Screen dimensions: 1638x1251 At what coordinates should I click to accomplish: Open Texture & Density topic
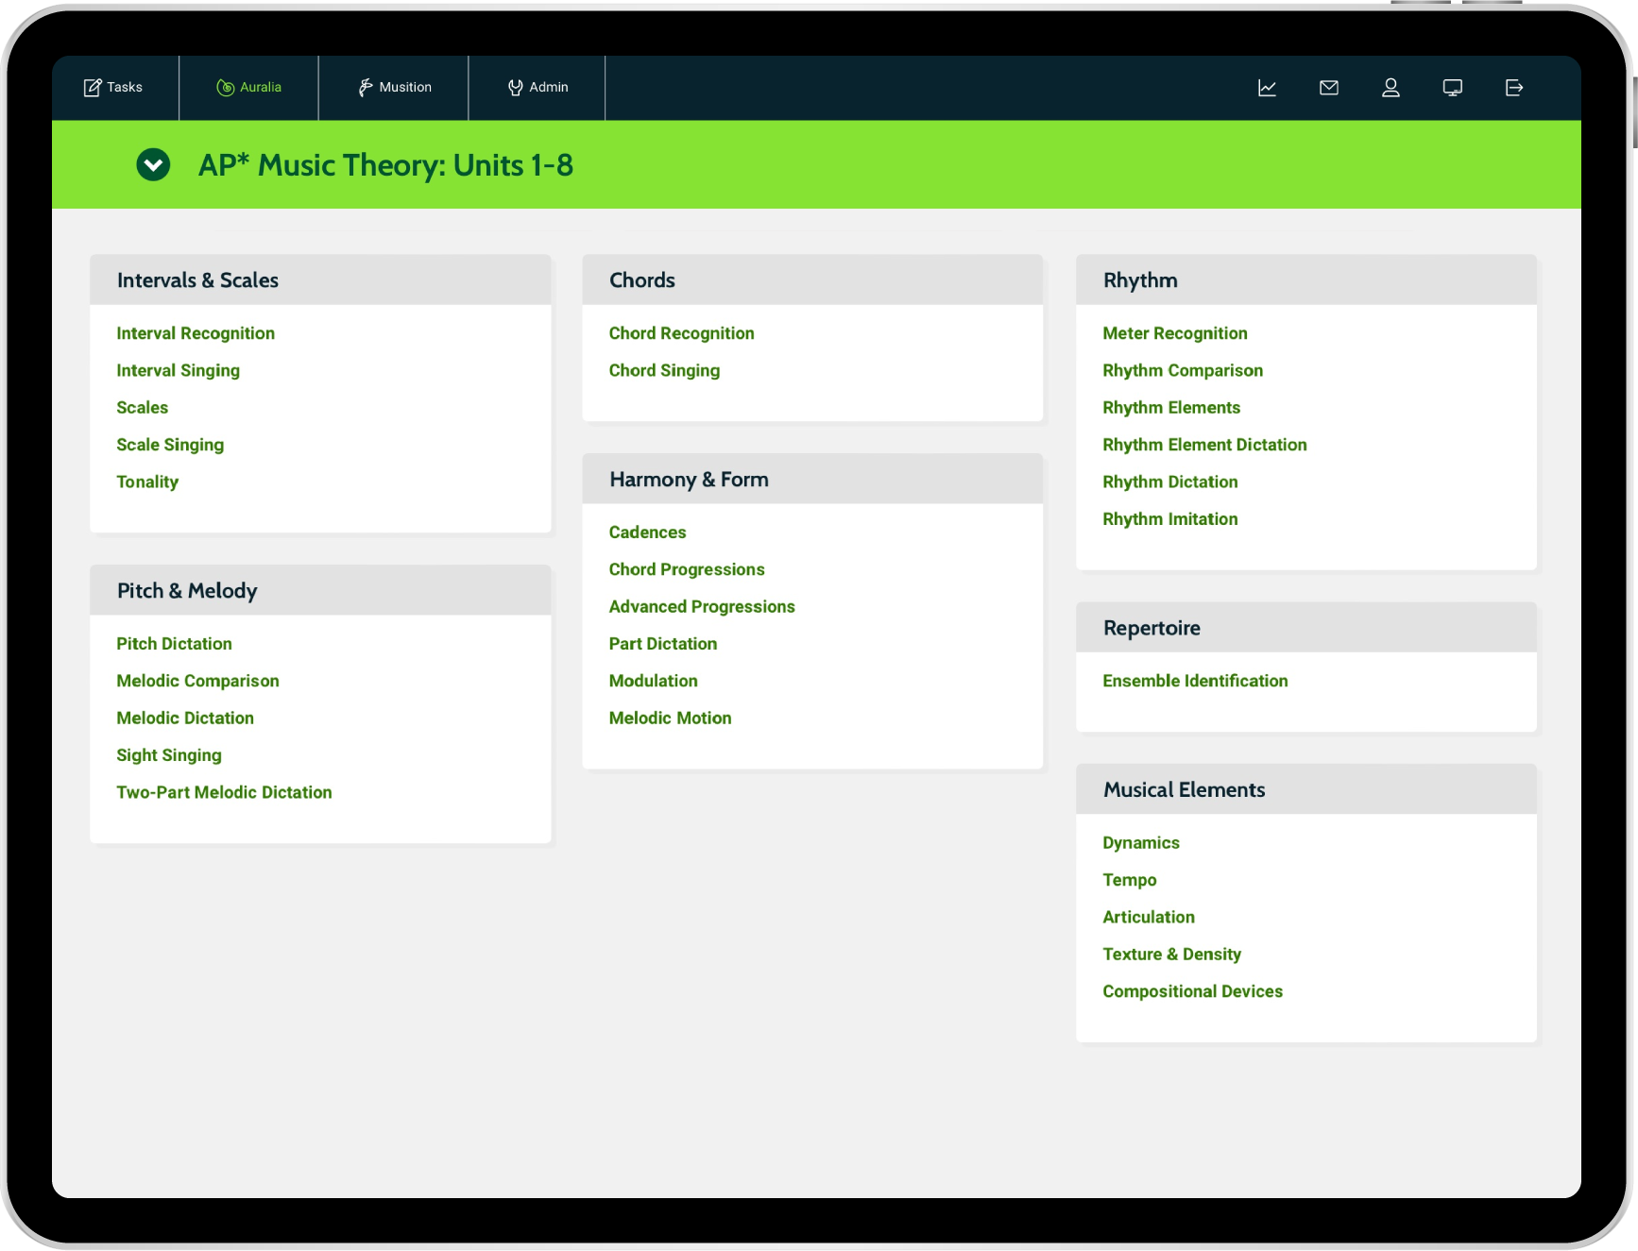(x=1171, y=954)
